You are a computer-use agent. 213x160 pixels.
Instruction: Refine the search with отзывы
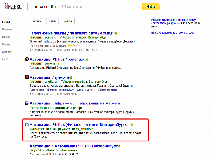coord(37,21)
